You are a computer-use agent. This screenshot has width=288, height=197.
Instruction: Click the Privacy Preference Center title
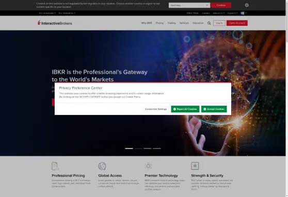click(x=81, y=88)
